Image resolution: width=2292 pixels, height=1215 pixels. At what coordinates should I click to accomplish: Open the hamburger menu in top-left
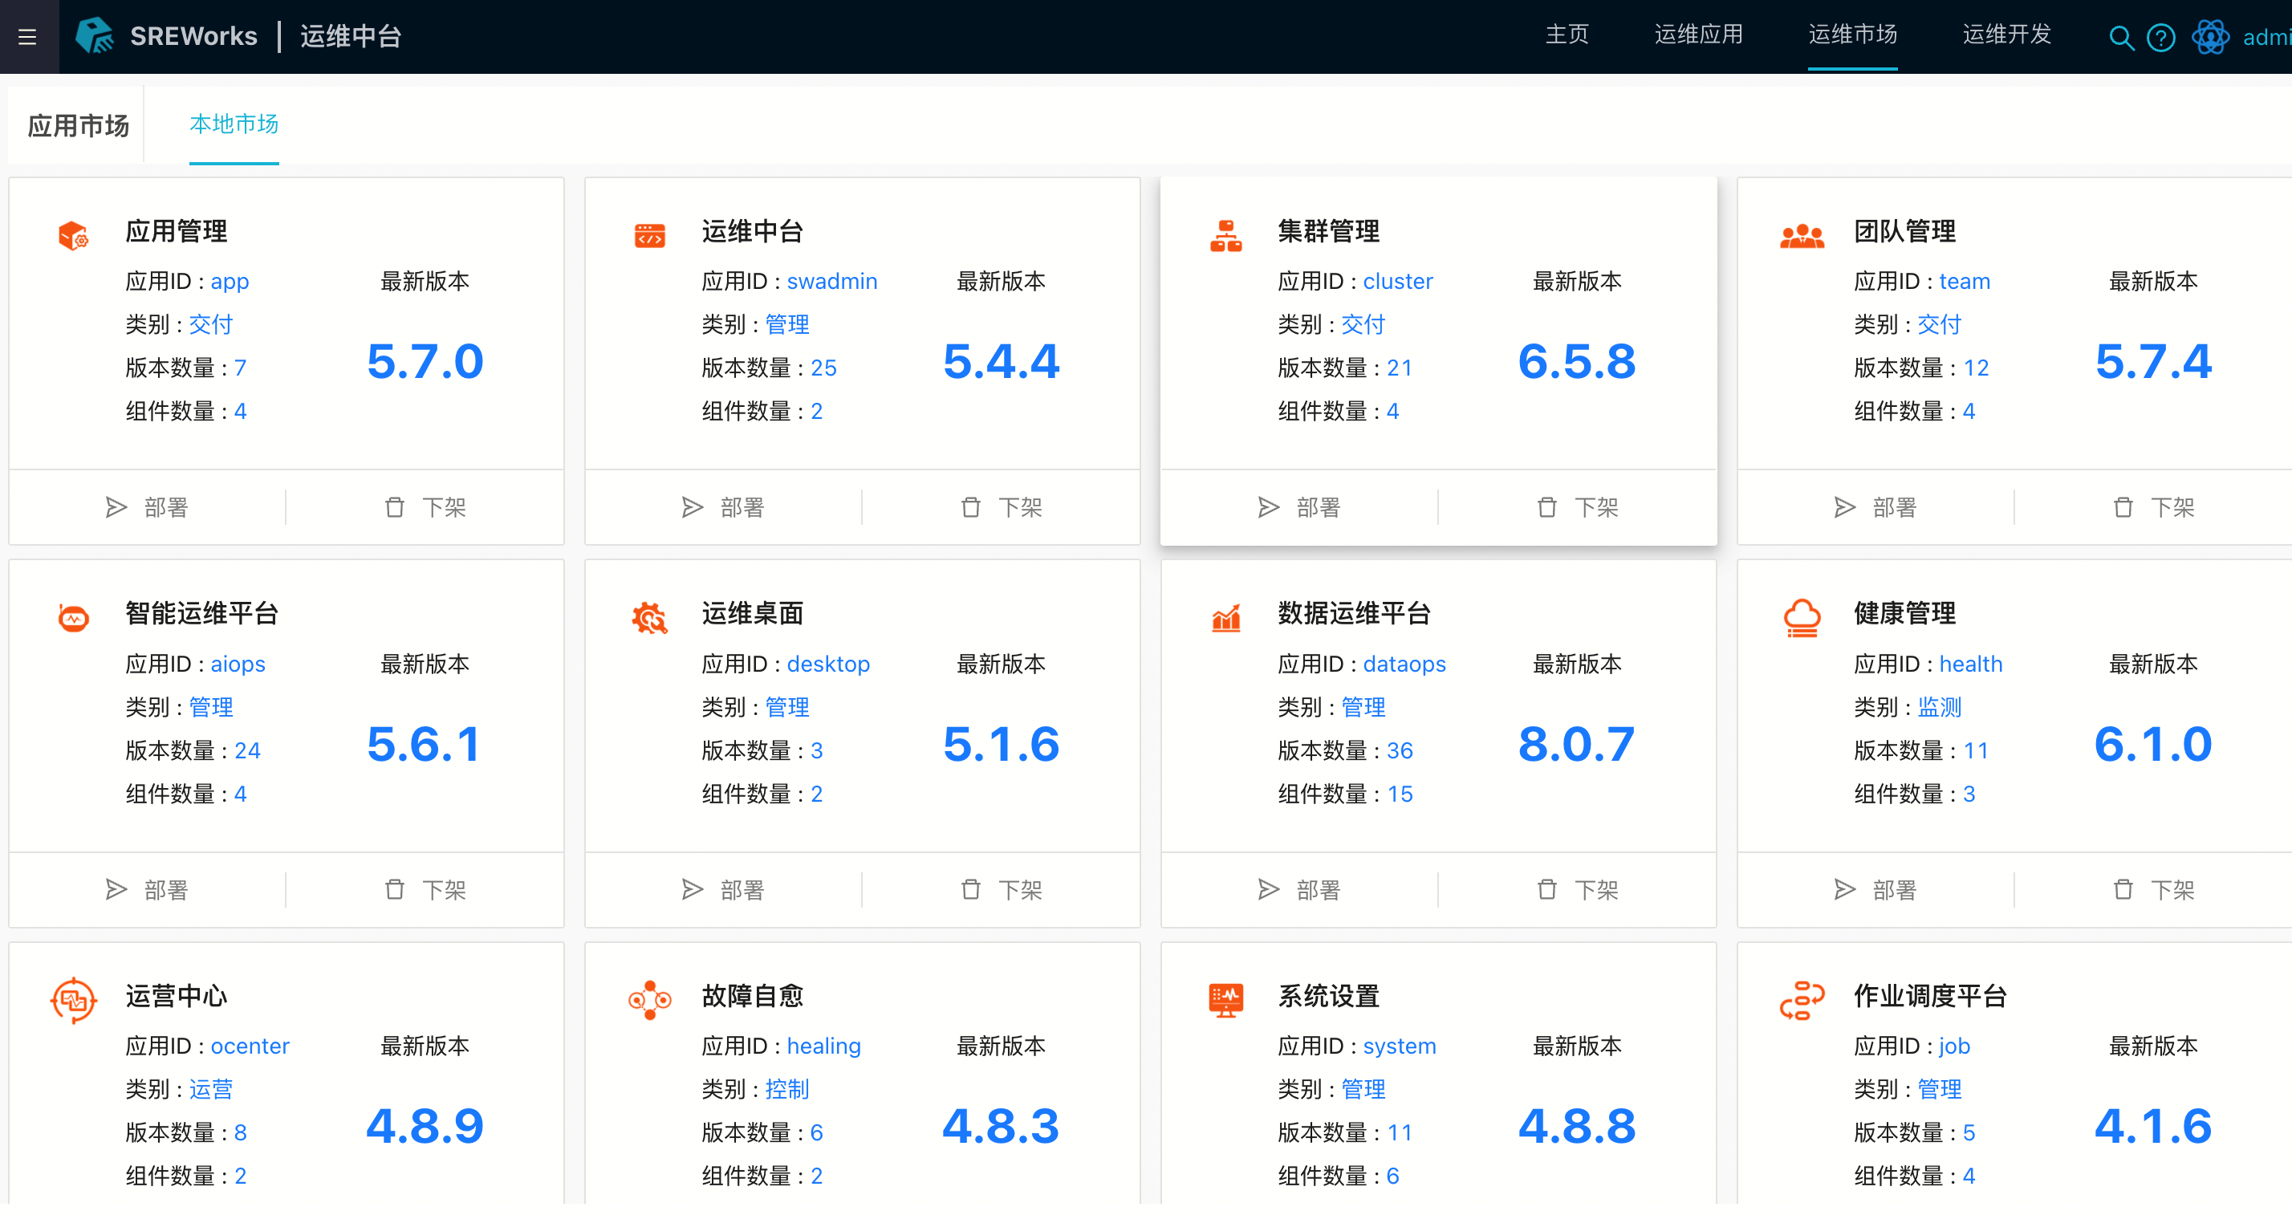pyautogui.click(x=27, y=36)
